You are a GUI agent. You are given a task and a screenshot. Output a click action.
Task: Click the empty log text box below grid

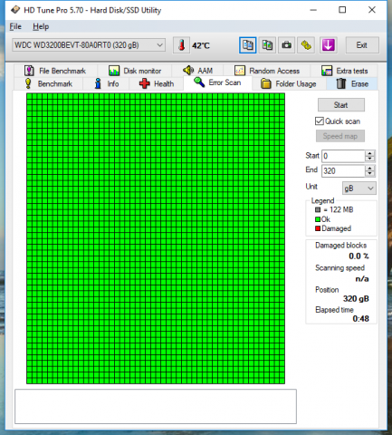point(156,406)
